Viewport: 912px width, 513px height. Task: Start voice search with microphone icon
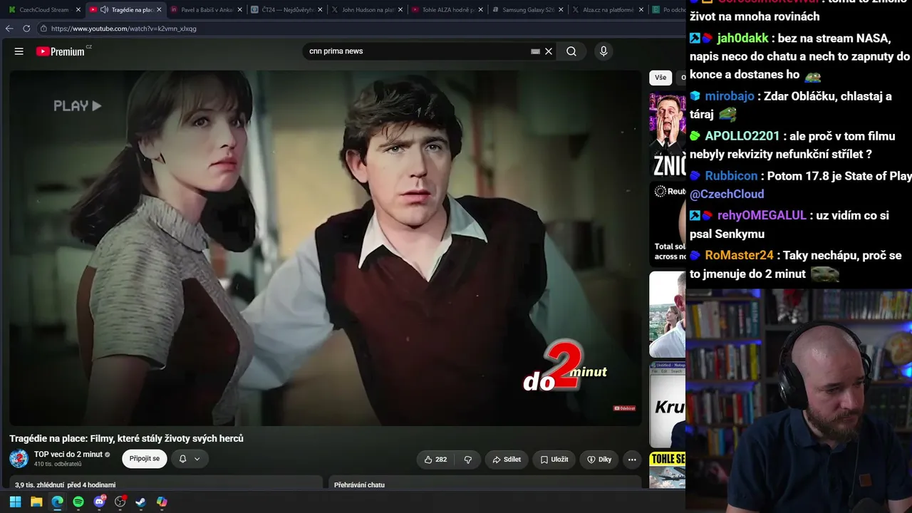pyautogui.click(x=603, y=51)
